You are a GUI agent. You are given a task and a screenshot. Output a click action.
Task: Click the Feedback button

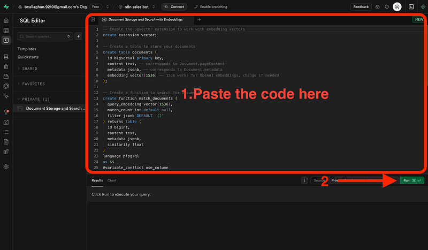[361, 7]
